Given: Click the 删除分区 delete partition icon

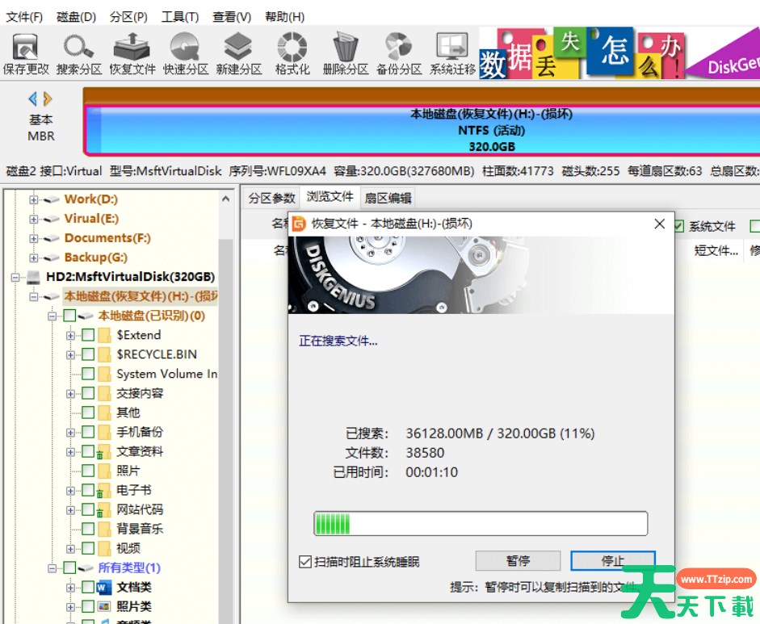Looking at the screenshot, I should [346, 53].
